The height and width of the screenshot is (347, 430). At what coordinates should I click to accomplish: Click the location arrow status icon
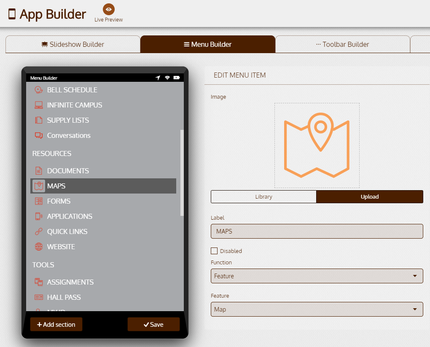[158, 78]
